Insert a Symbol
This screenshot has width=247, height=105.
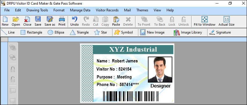(123, 32)
